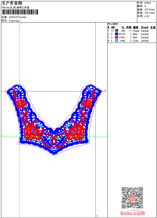Image resolution: width=157 pixels, height=218 pixels.
Task: Click the green marker 1 on left edge
Action: 3,135
